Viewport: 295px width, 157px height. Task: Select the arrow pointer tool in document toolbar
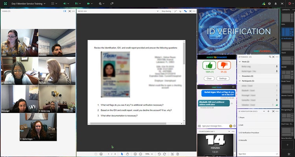click(x=122, y=154)
